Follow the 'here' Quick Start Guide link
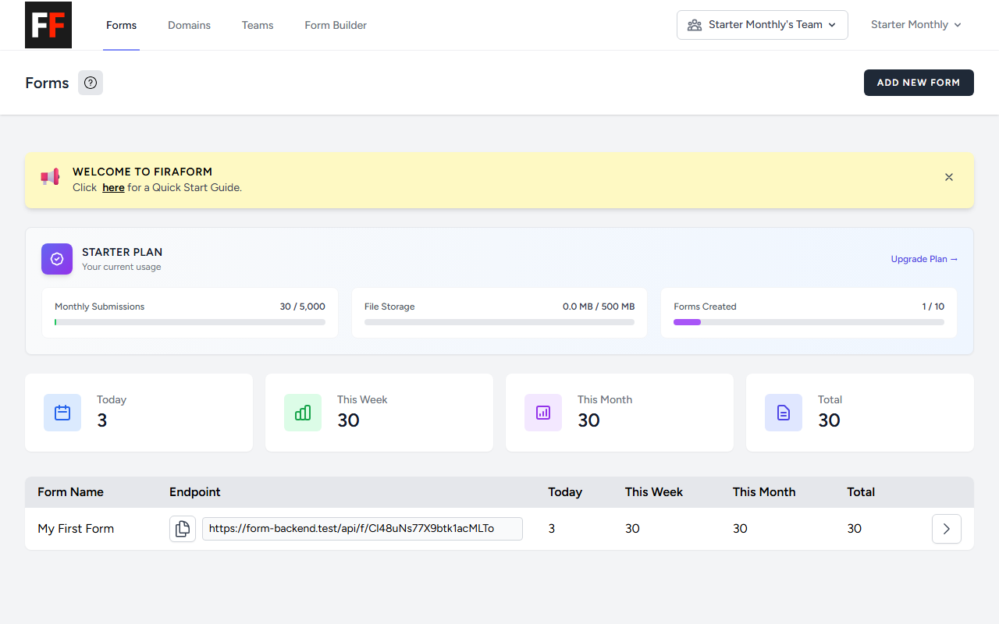999x624 pixels. tap(113, 188)
